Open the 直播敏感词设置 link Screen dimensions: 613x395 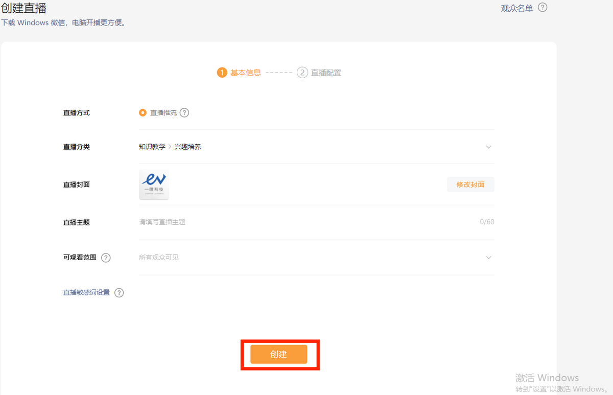point(86,293)
